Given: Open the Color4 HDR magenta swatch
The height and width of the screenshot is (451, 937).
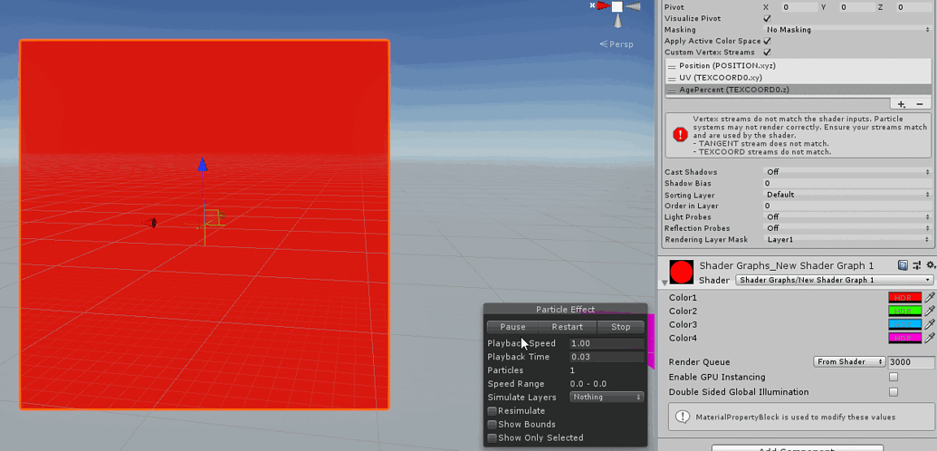Looking at the screenshot, I should click(904, 339).
